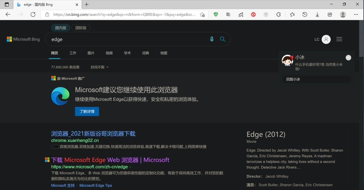Screen dimensions: 364x190
Task: Refresh the current page
Action: tap(33, 14)
